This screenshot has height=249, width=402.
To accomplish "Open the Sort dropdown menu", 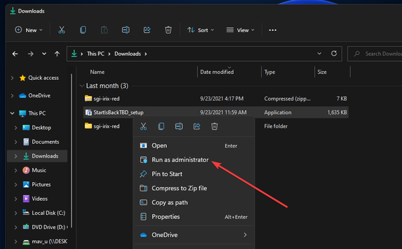I will point(200,30).
